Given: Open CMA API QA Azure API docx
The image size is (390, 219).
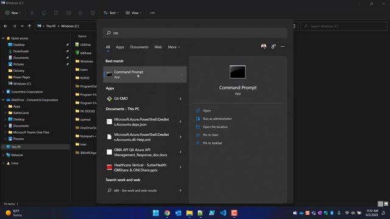Looking at the screenshot, I should tap(141, 152).
